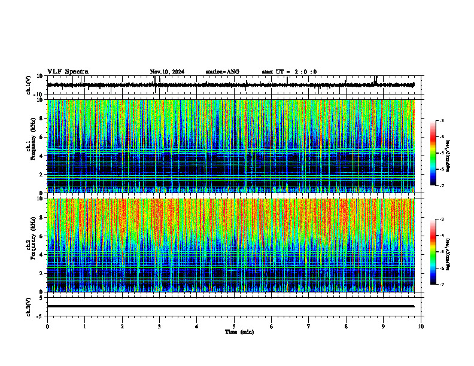Click the ch.1 voltage waveform trace panel

(x=234, y=85)
